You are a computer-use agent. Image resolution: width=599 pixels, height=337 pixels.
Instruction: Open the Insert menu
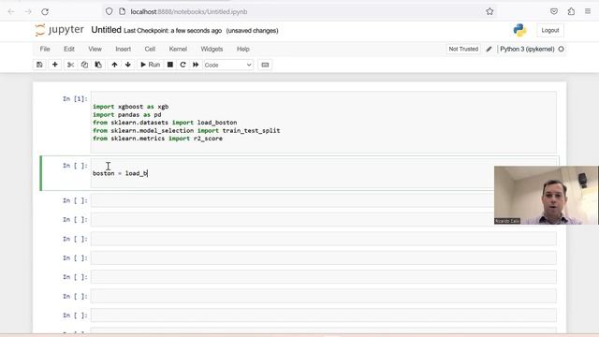coord(123,49)
